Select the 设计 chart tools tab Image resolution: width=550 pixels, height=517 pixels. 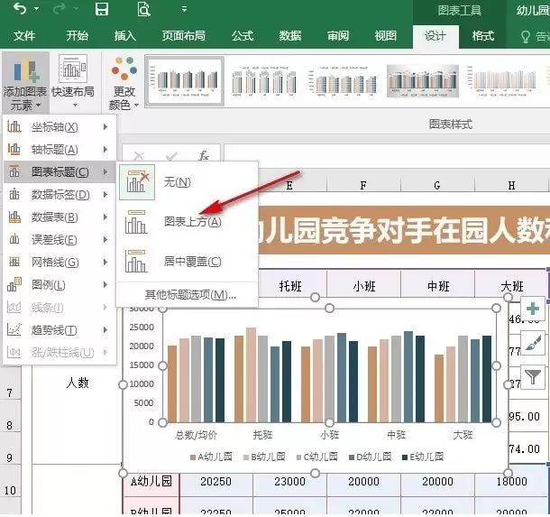[x=435, y=36]
